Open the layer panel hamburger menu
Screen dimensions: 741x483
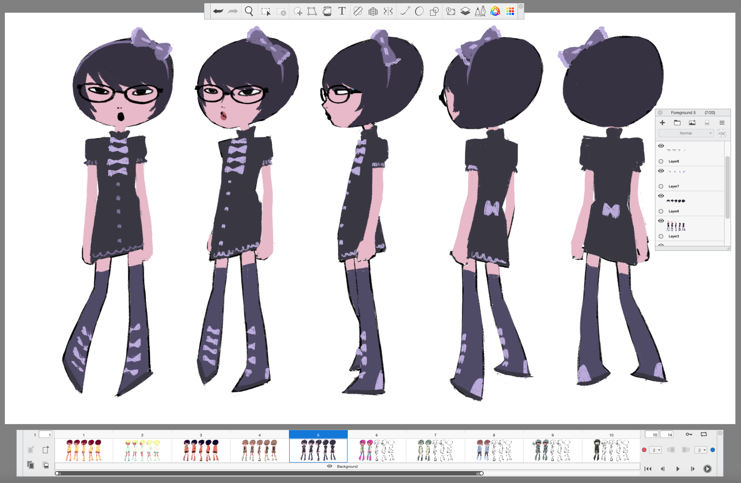pos(722,123)
